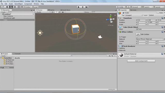Screen dimensions: 165x93
Task: Click the Cube object icon in Inspector
Action: (120, 13)
